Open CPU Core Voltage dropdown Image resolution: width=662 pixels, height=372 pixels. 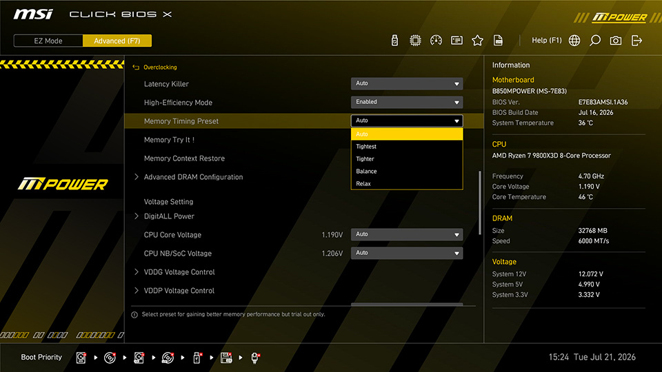[407, 234]
